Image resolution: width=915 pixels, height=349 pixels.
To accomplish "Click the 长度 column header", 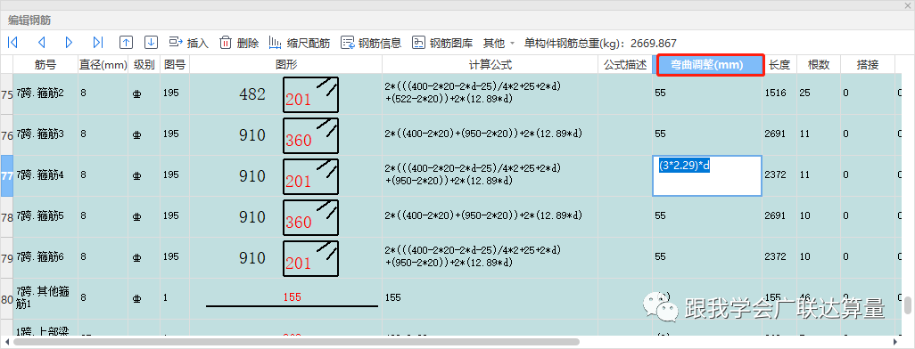I will [x=779, y=65].
